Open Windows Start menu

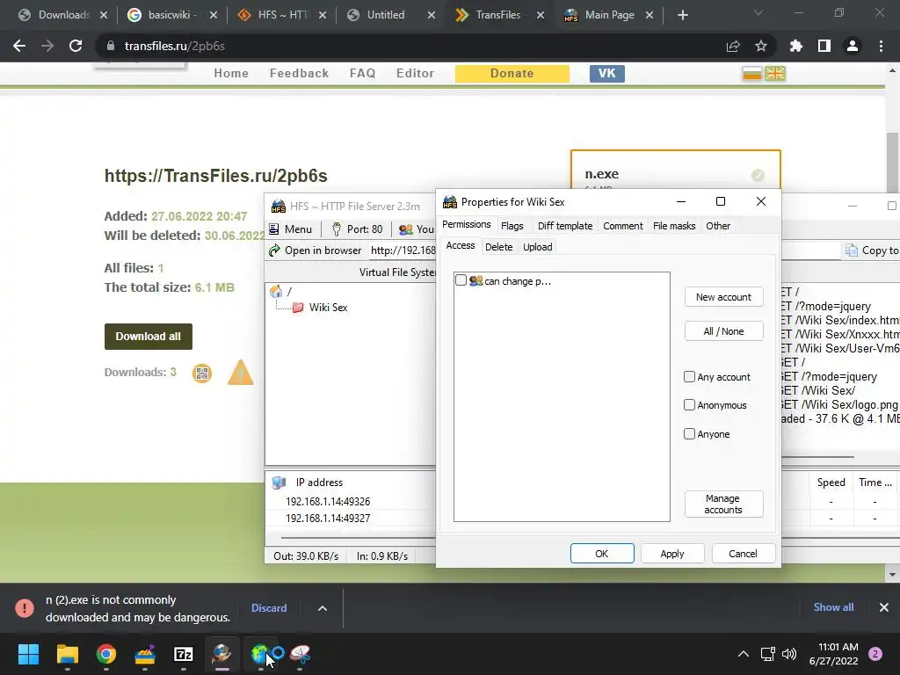click(x=28, y=654)
